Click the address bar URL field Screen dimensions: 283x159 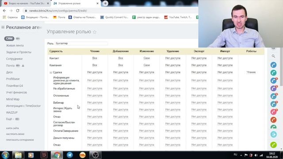point(112,11)
